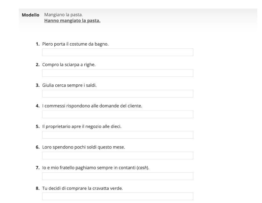Click the underlined 'Hanno mangiato la pasta.' answer
Image resolution: width=262 pixels, height=203 pixels.
(x=72, y=21)
